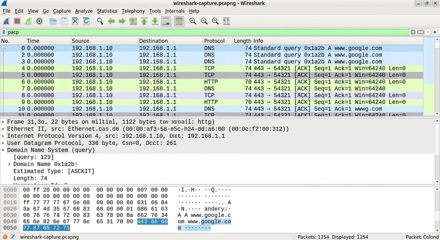Screen dimensions: 440x240
Task: Sort the packet list by the Length column
Action: (242, 41)
